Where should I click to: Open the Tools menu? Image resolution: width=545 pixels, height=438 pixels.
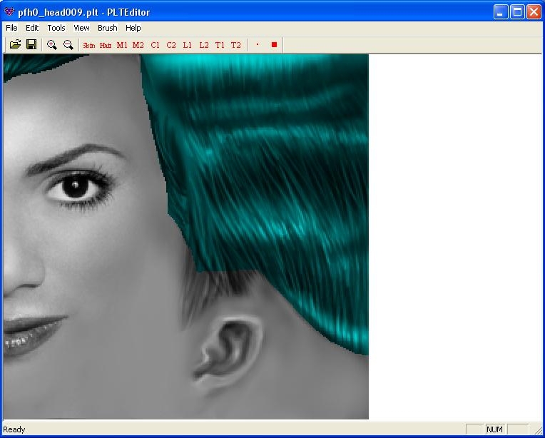56,28
